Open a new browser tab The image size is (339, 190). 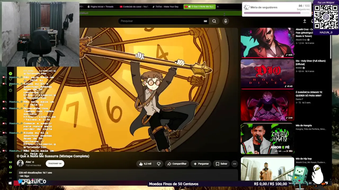(218, 7)
